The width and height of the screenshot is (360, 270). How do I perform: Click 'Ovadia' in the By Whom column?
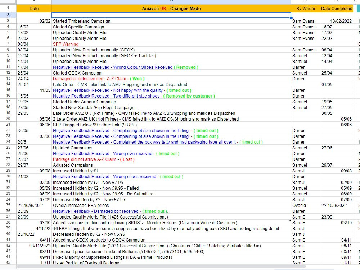pyautogui.click(x=306, y=206)
